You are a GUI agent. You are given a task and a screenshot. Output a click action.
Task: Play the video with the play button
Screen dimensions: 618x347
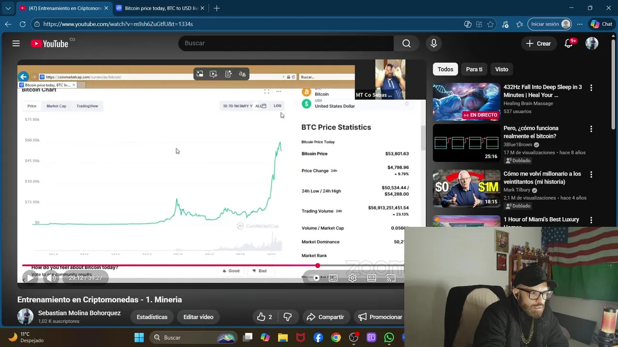(x=30, y=278)
